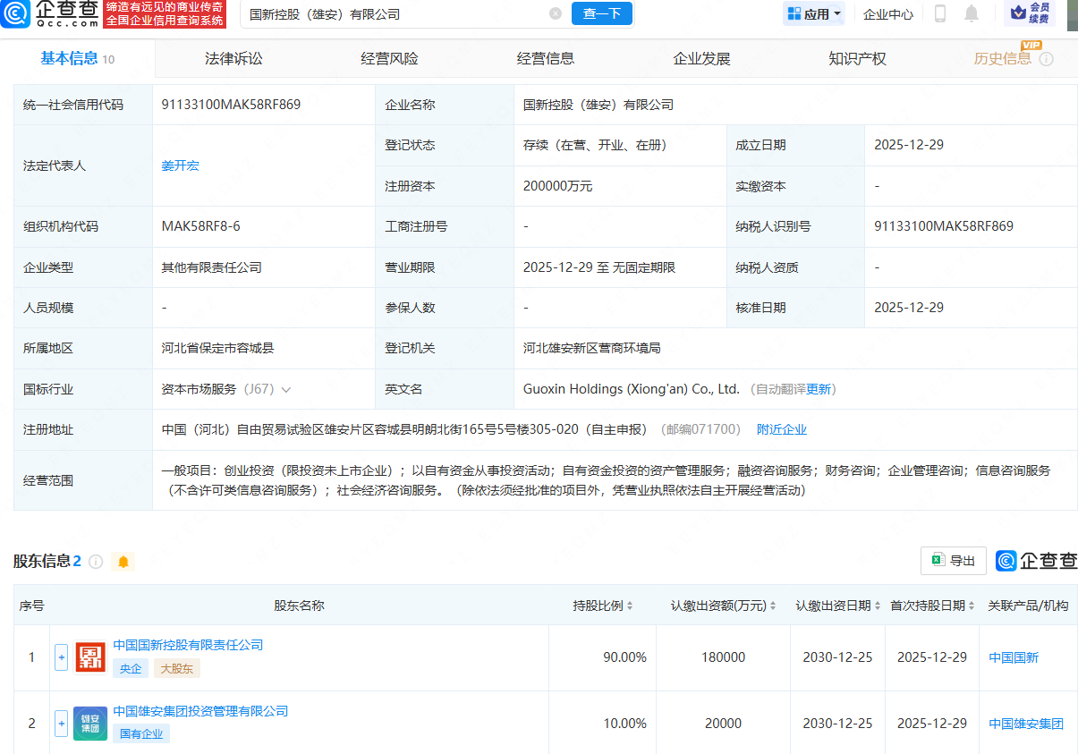Expand row 1 shareholder with plus button
This screenshot has height=754, width=1078.
61,657
